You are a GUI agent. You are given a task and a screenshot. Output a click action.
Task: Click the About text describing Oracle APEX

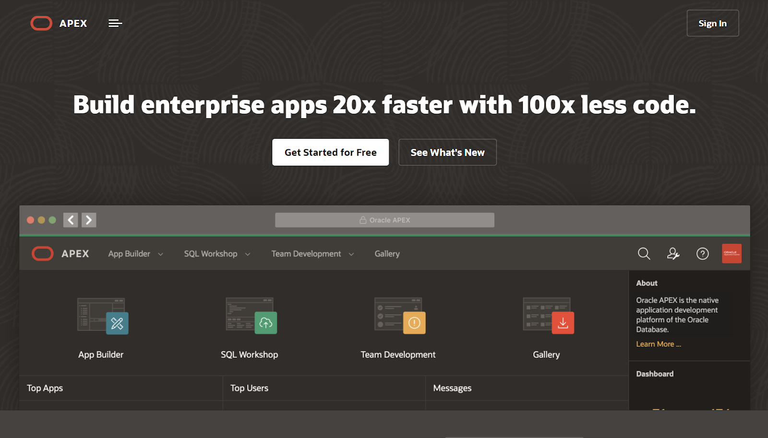677,315
